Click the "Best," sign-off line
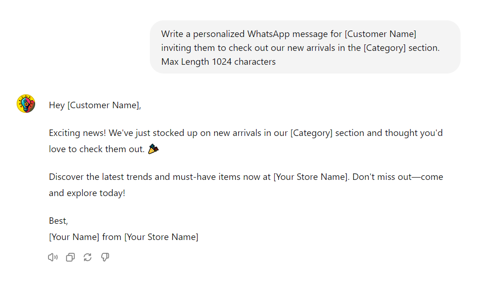The width and height of the screenshot is (480, 283). pos(58,221)
